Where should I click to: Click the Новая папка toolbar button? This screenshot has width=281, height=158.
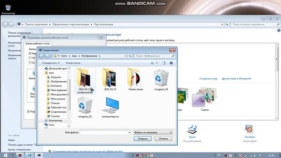click(73, 63)
